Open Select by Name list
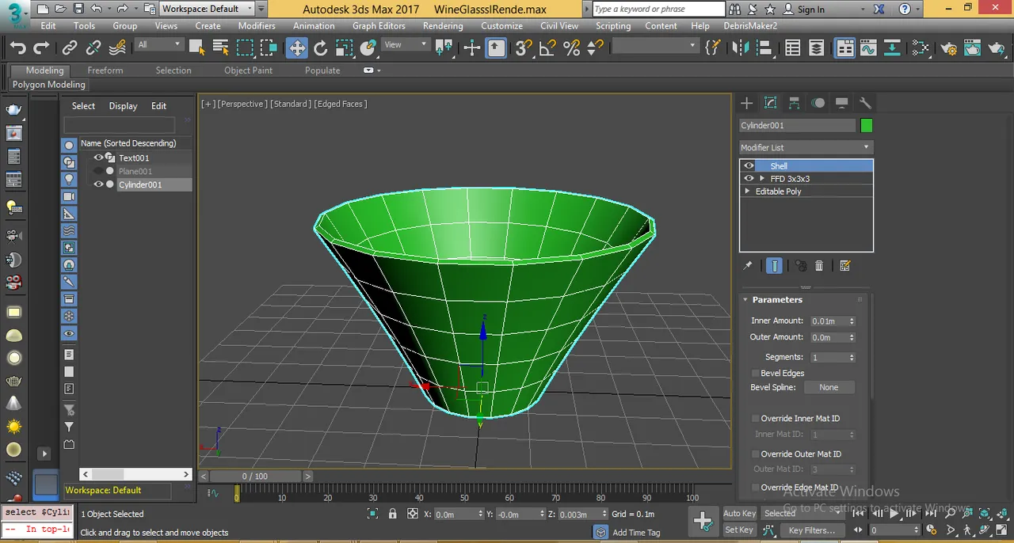 click(x=221, y=47)
